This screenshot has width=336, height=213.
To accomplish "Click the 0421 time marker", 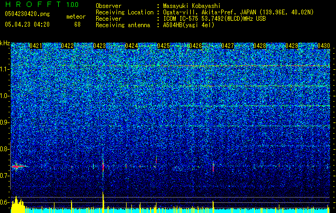I will 36,46.
